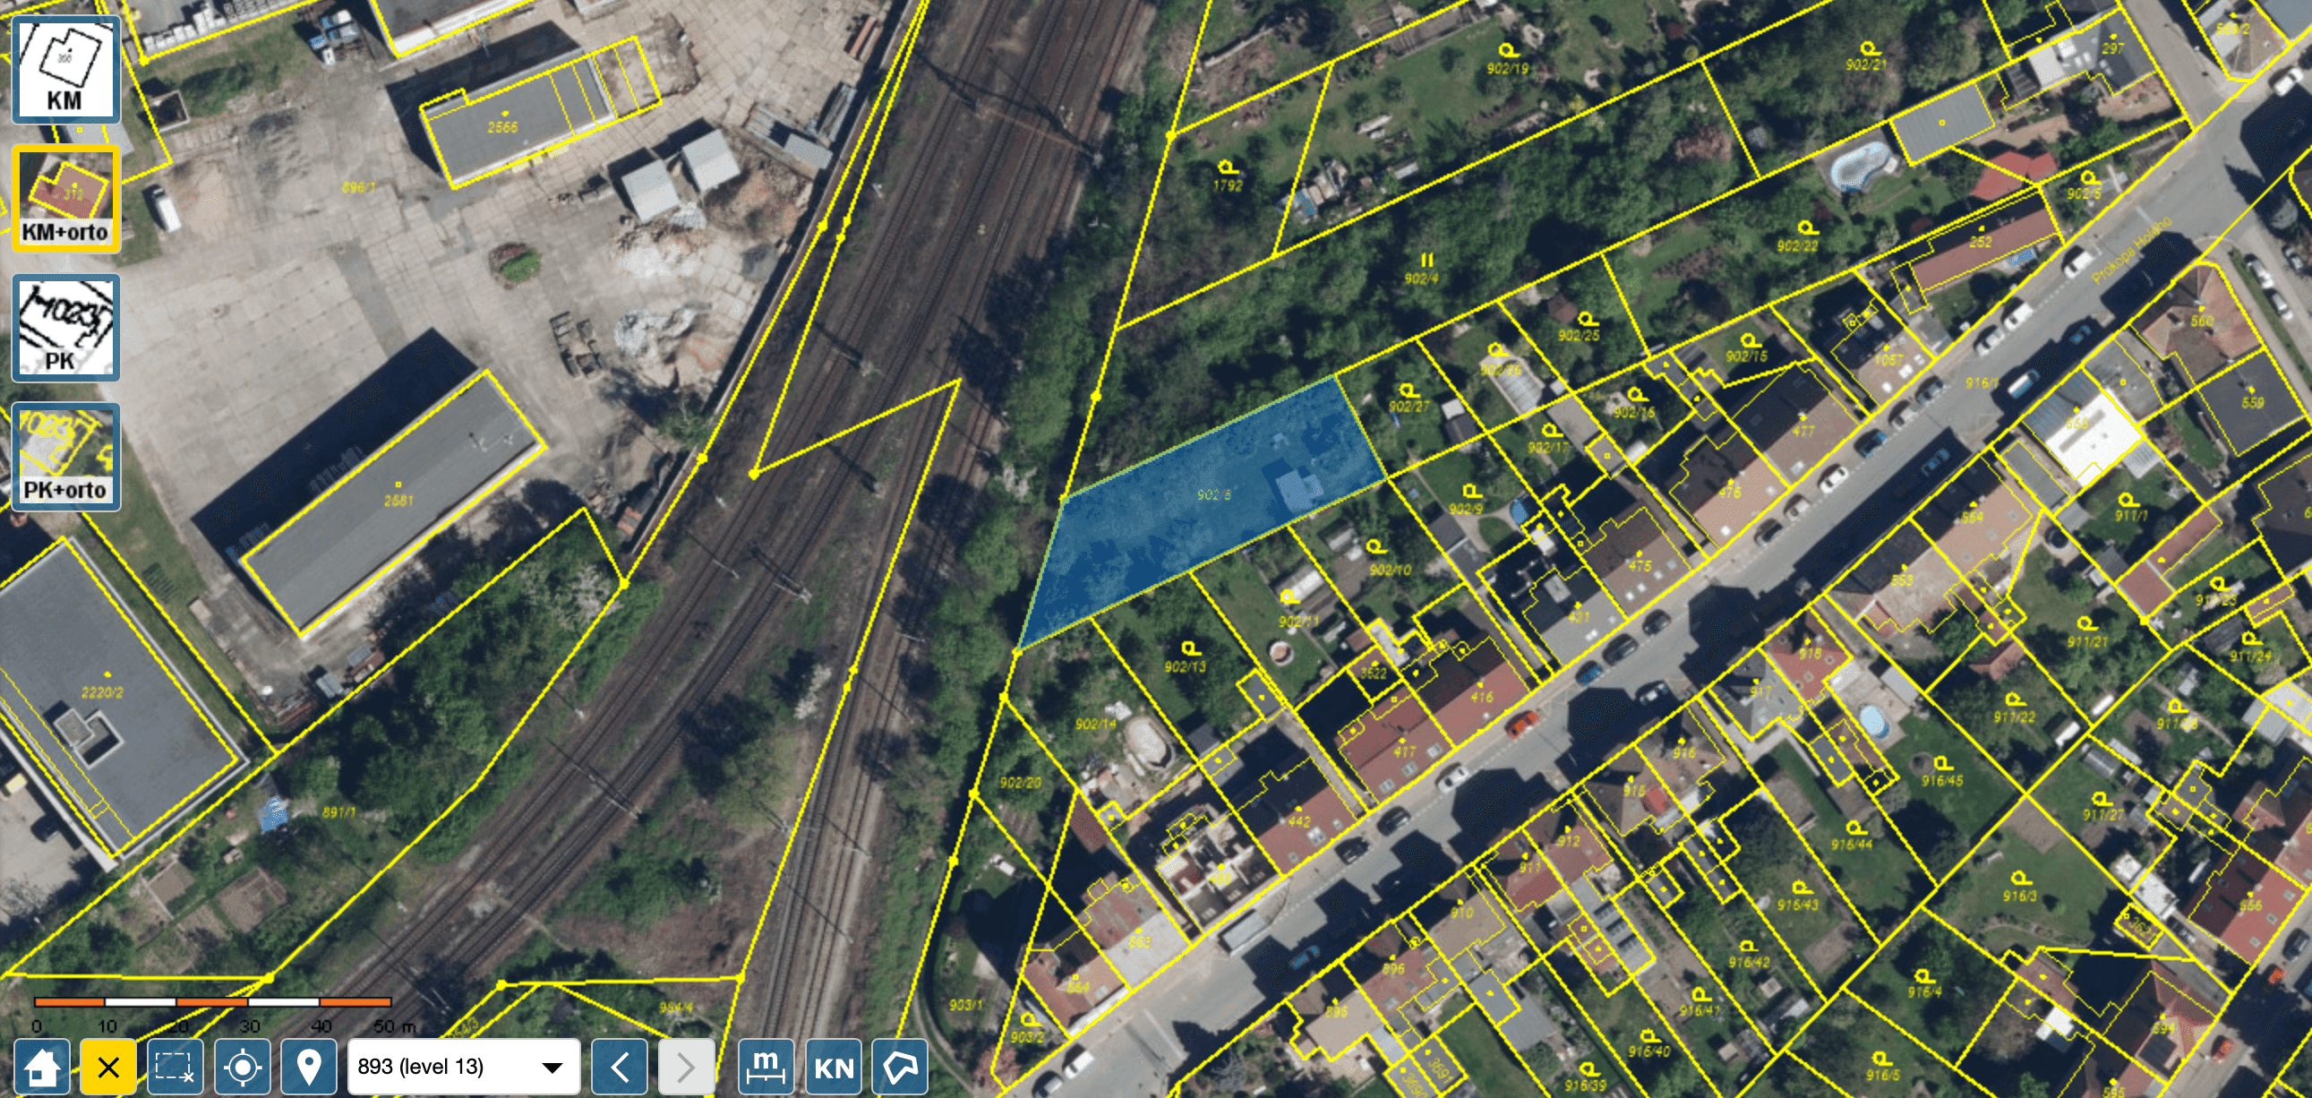Click building 2581 on the map
2312x1098 pixels.
pyautogui.click(x=398, y=500)
